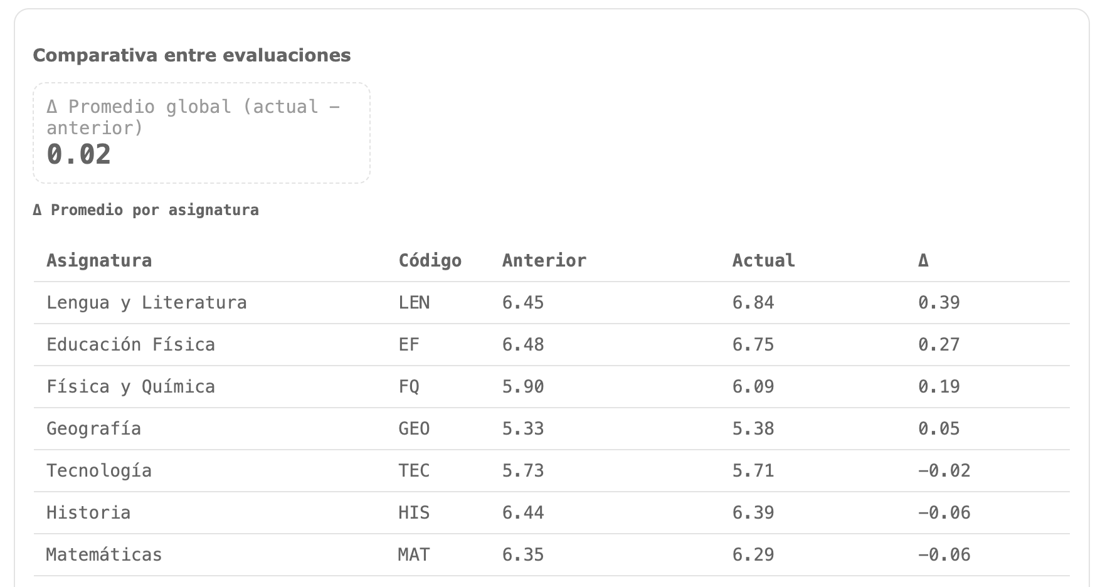Image resolution: width=1105 pixels, height=587 pixels.
Task: Click the Anterior column header
Action: 544,260
